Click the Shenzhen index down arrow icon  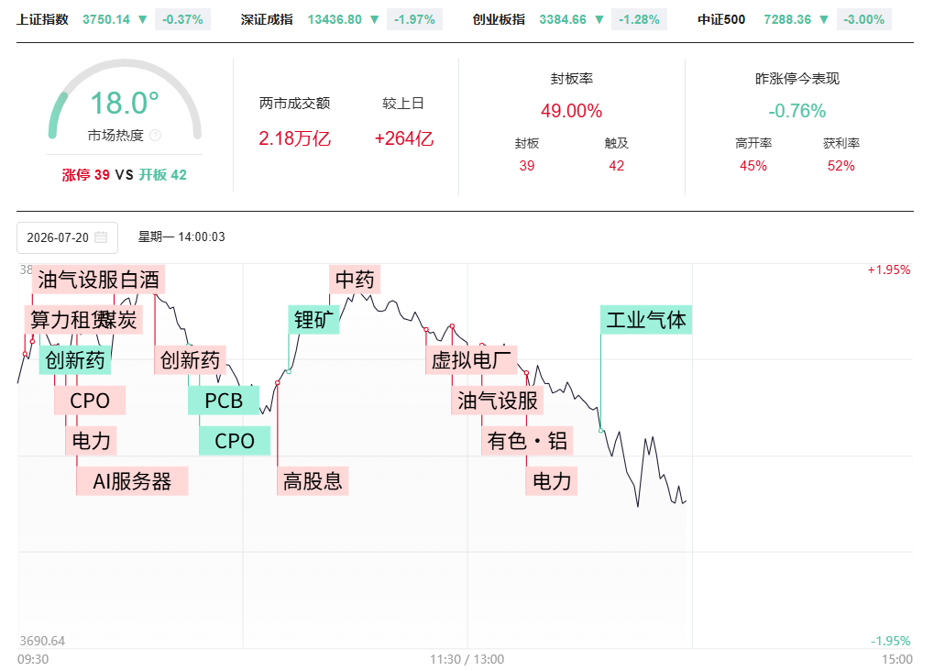click(x=374, y=19)
